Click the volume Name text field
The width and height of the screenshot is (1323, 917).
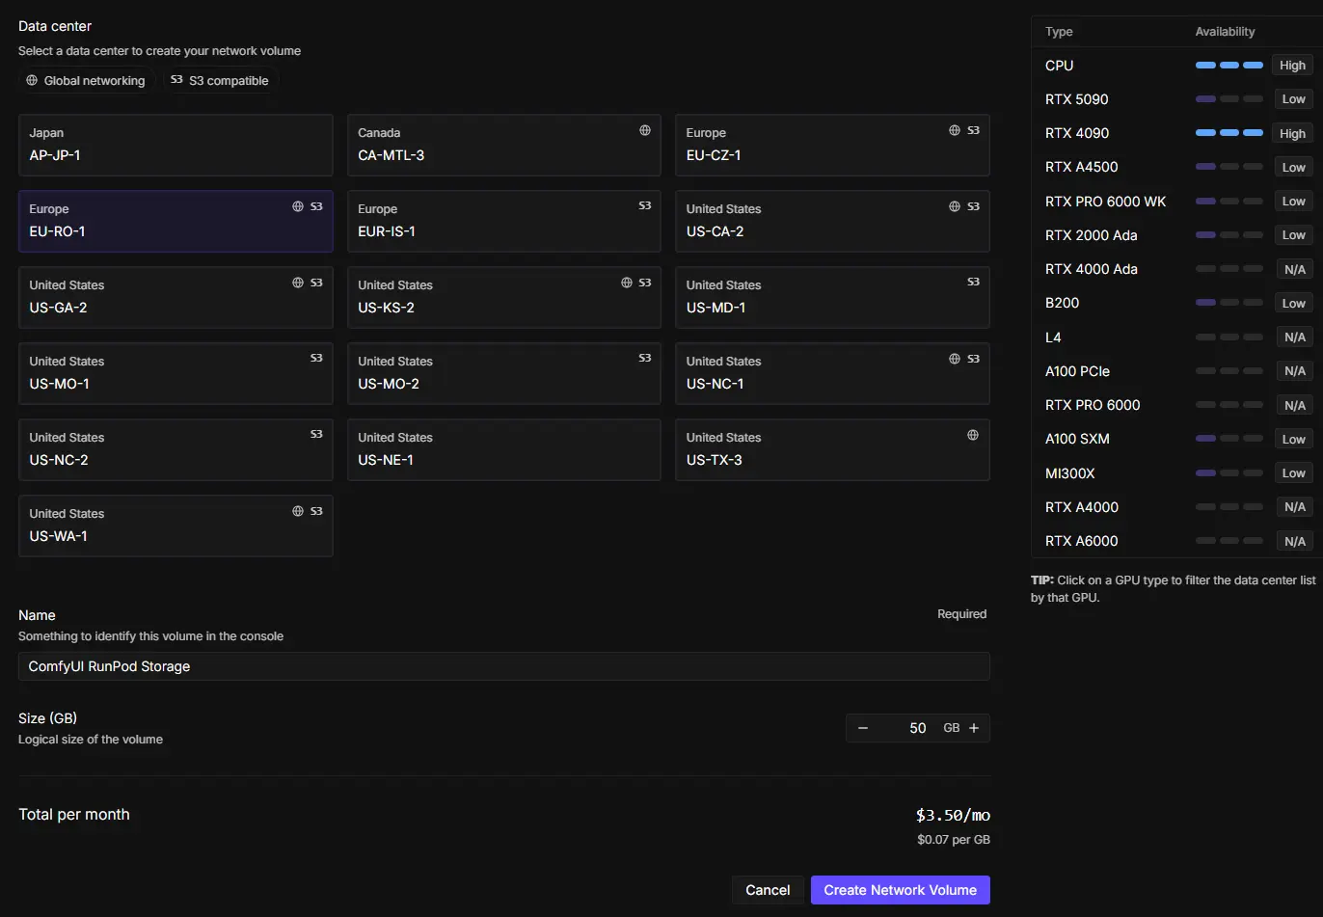503,666
